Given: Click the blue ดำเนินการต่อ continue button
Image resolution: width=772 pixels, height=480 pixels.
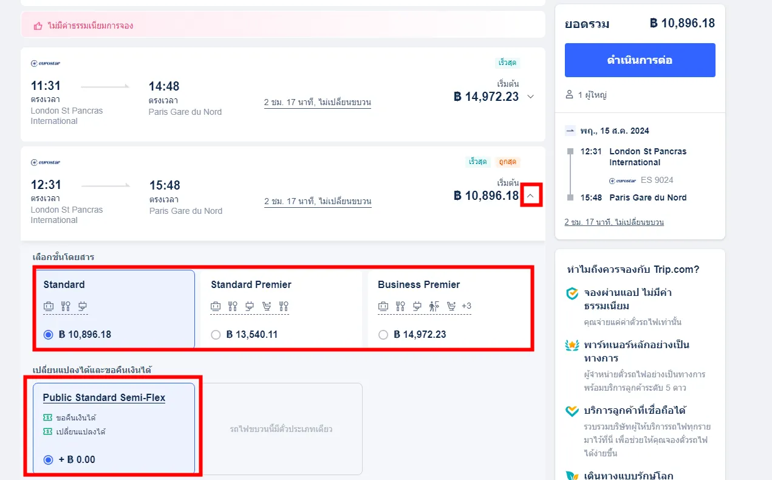Looking at the screenshot, I should (x=640, y=60).
